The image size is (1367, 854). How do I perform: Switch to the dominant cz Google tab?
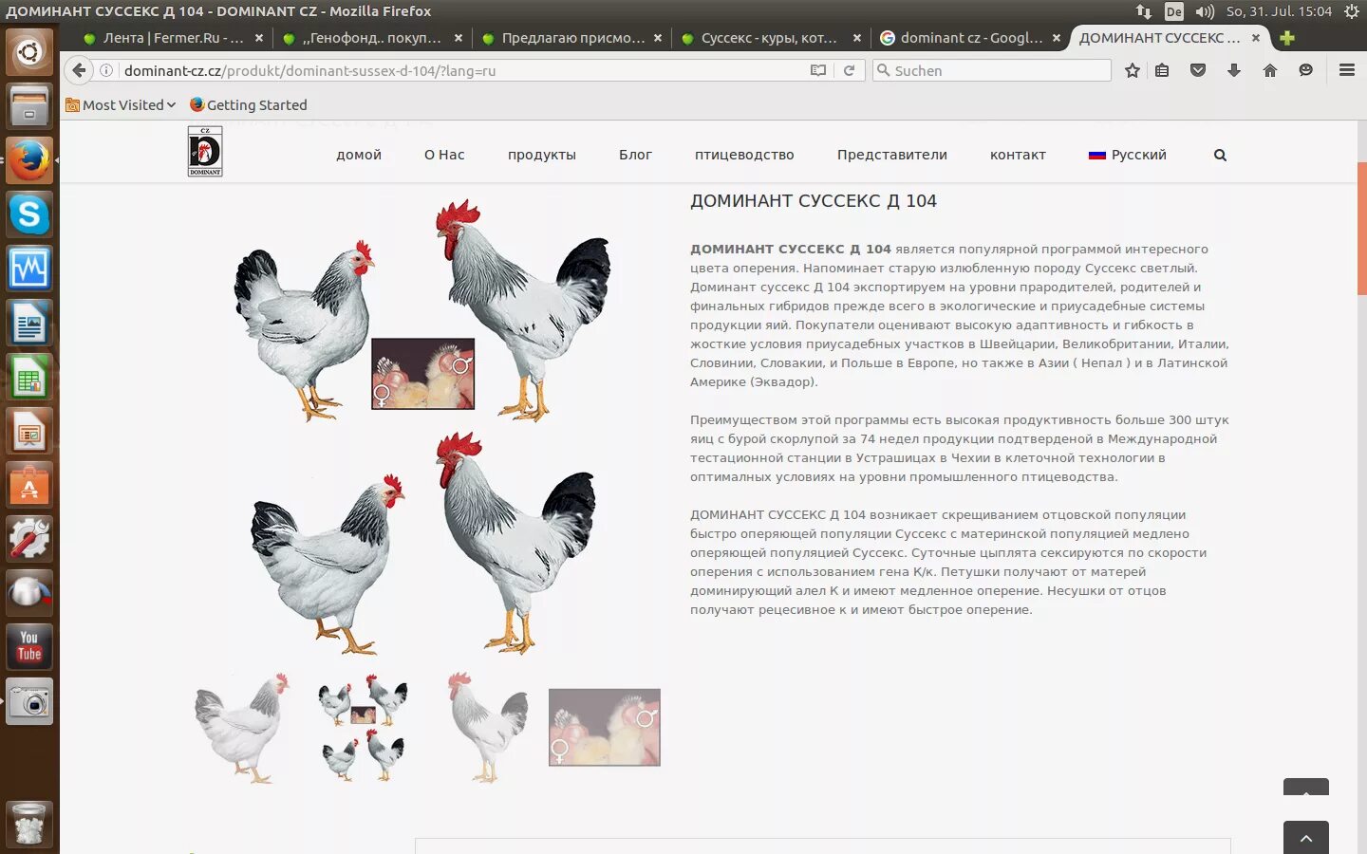pyautogui.click(x=970, y=38)
